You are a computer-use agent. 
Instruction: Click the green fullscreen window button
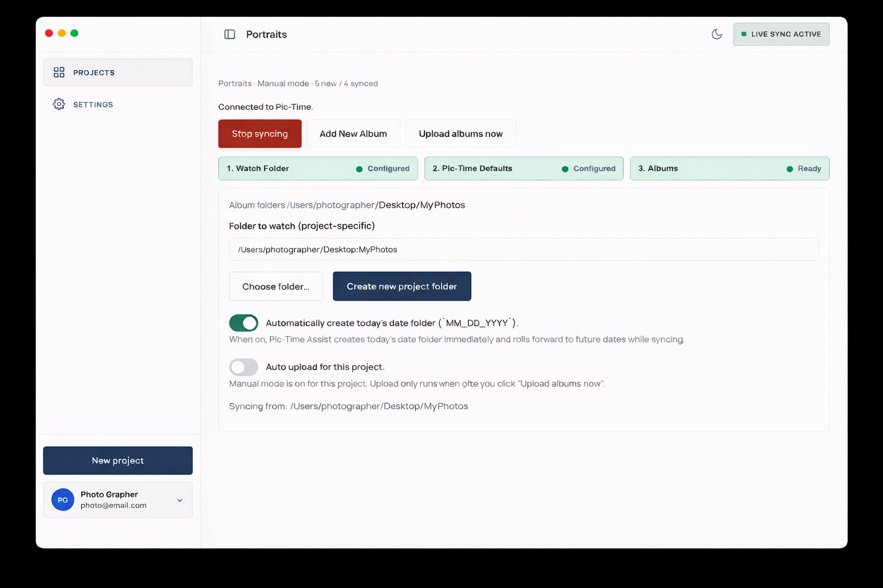(74, 33)
